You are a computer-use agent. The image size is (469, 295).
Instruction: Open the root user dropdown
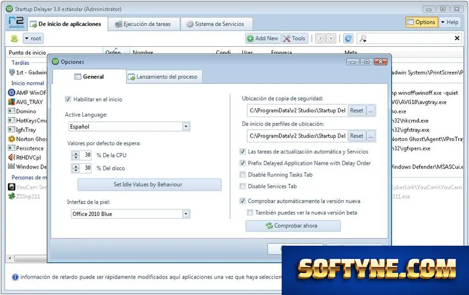(33, 38)
